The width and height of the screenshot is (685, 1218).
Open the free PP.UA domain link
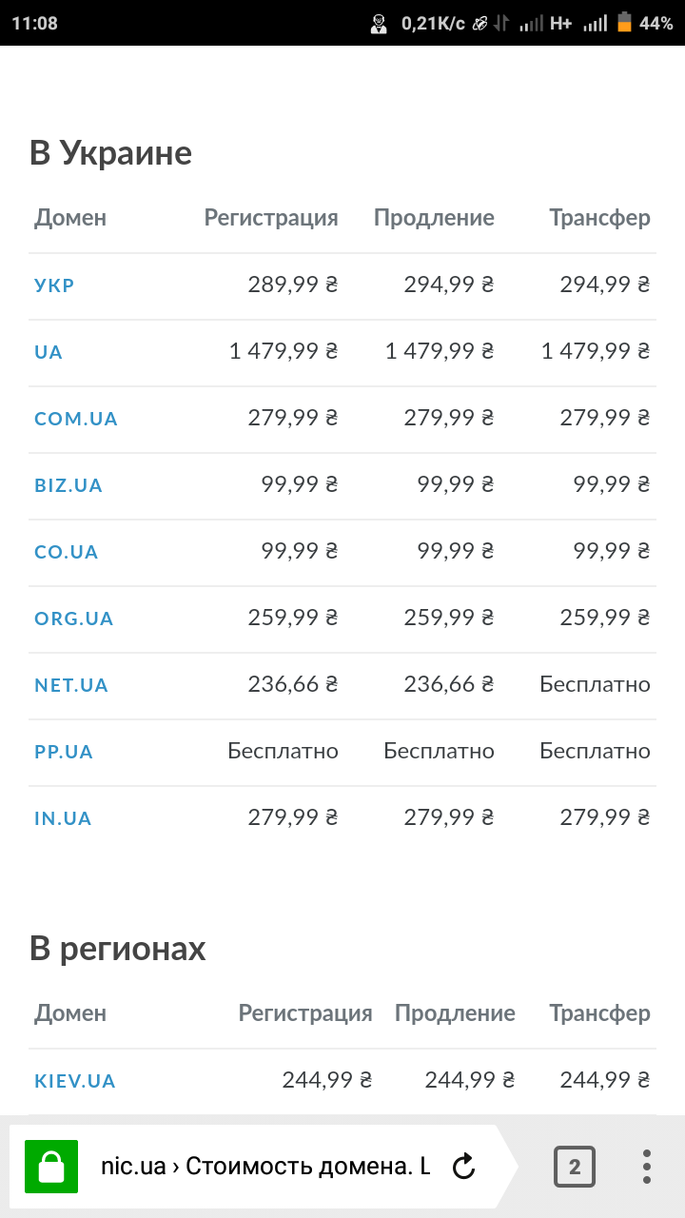click(64, 751)
